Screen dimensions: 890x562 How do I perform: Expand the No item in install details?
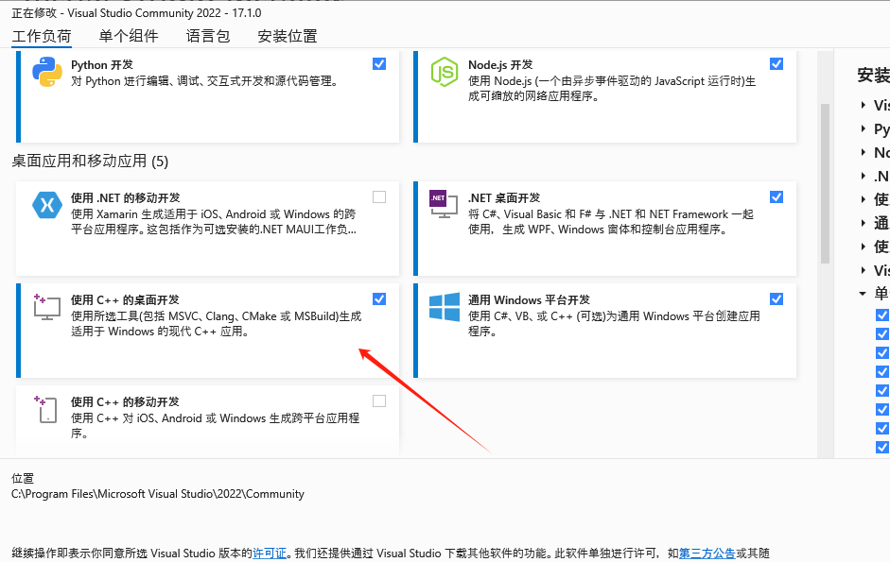(x=863, y=152)
